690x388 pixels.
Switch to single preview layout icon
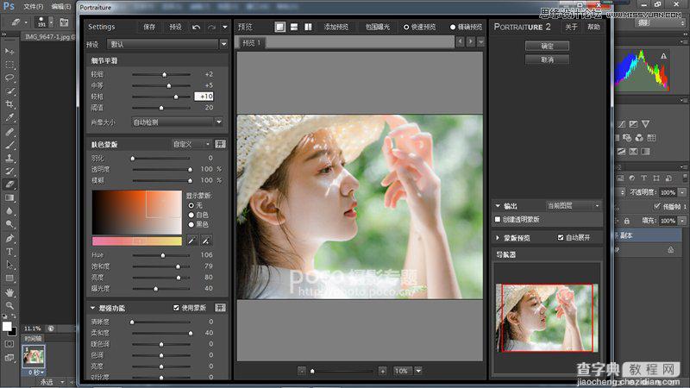[279, 27]
